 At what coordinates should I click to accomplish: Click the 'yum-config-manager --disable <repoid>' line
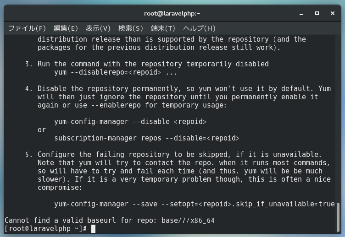pyautogui.click(x=130, y=122)
